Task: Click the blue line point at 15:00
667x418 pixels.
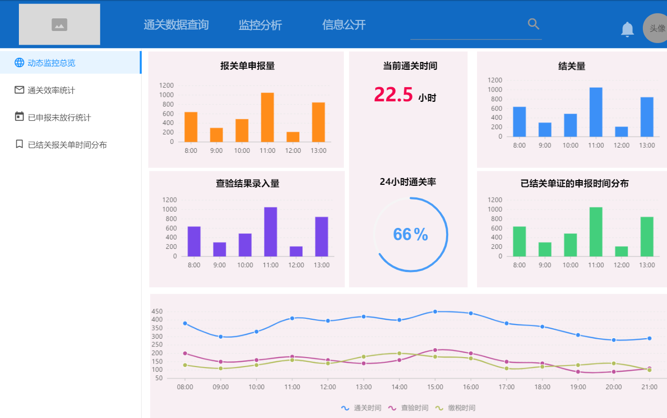Action: coord(435,311)
